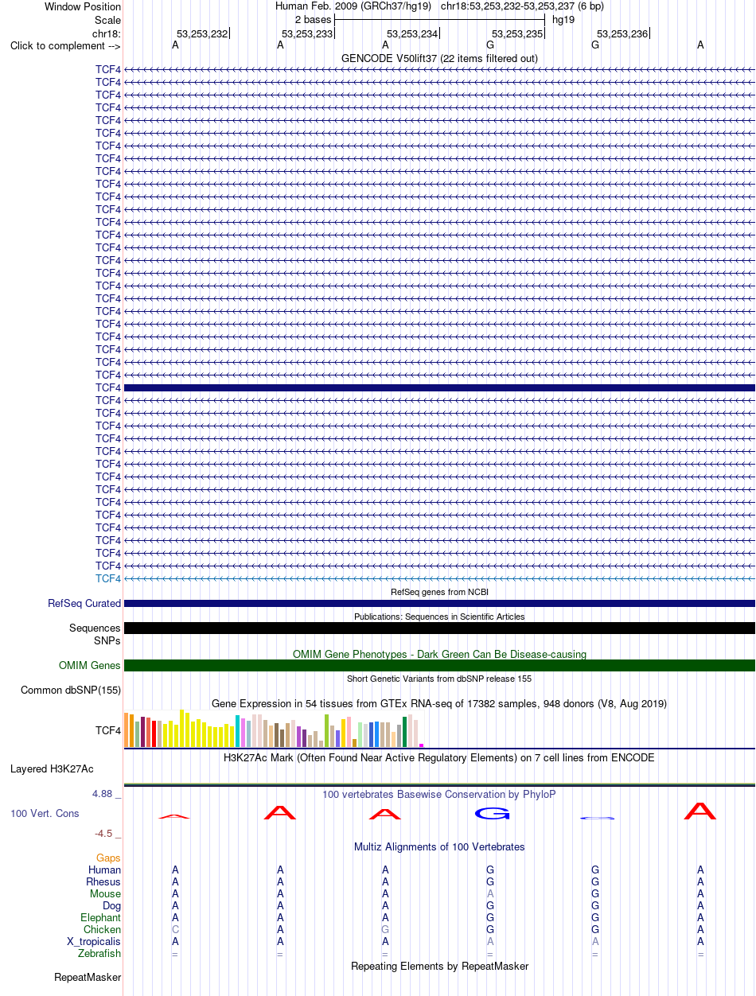
Task: Click the 'Window Position' ruler label
Action: (x=83, y=6)
